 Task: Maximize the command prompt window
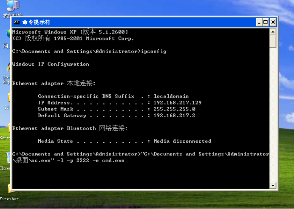(x=266, y=23)
